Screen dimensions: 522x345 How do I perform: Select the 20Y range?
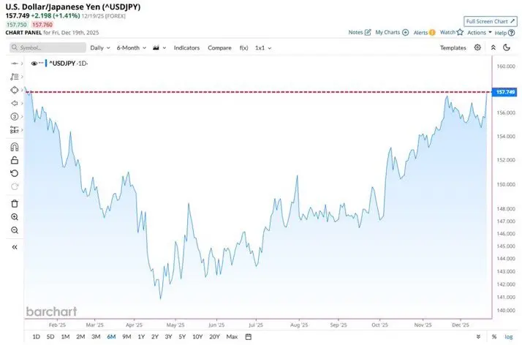tap(214, 337)
